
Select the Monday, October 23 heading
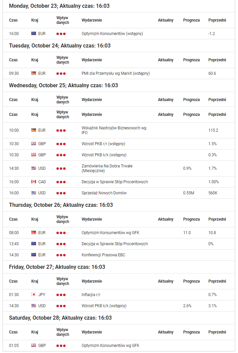[x=59, y=6]
